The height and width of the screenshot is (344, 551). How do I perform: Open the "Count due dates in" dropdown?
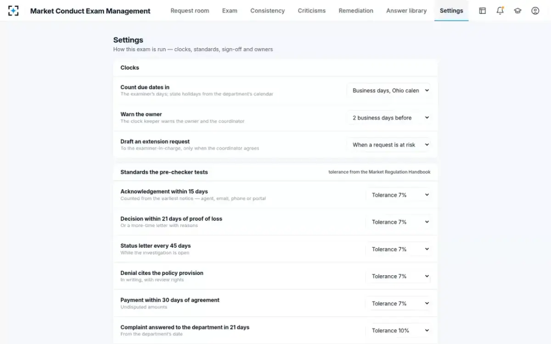pyautogui.click(x=388, y=90)
